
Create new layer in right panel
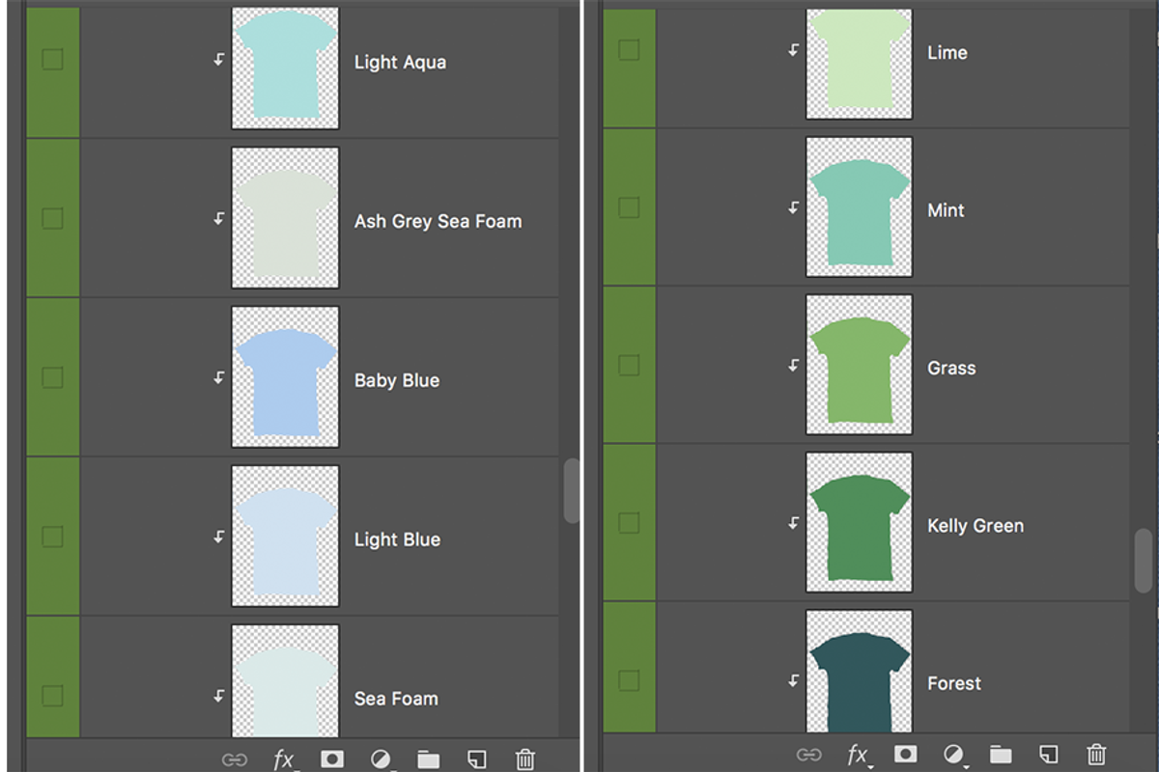point(1048,754)
